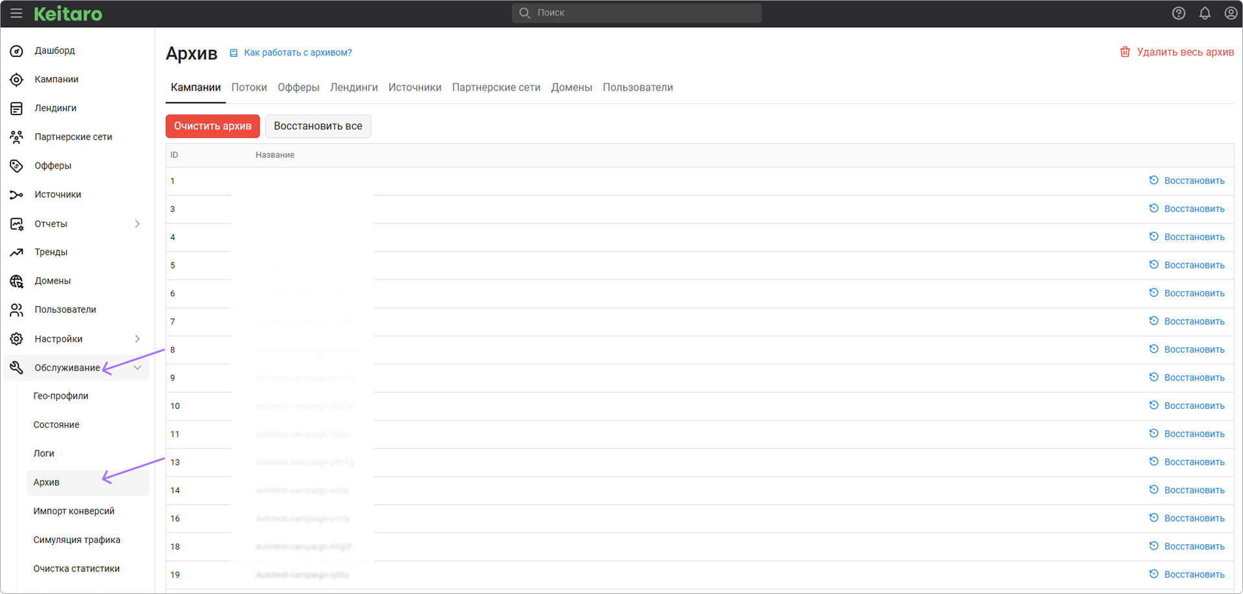Open the hamburger menu icon
This screenshot has height=594, width=1243.
click(16, 13)
